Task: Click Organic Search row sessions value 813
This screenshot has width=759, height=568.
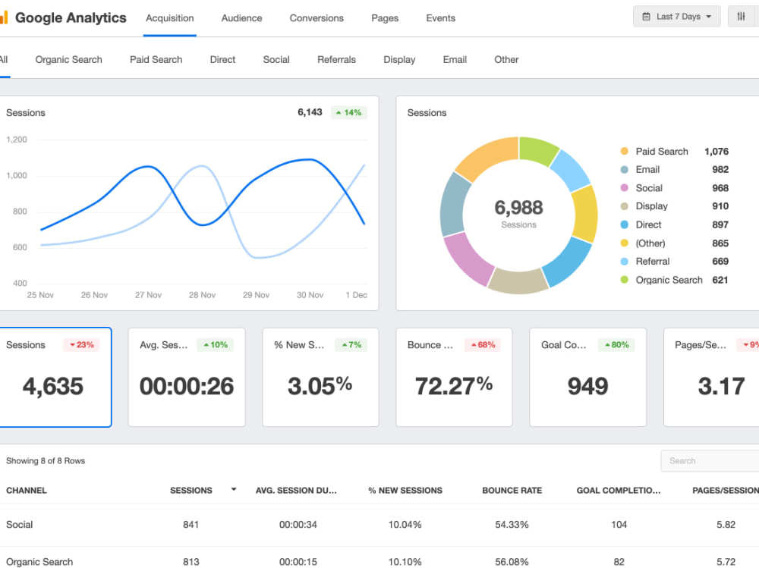Action: tap(191, 562)
